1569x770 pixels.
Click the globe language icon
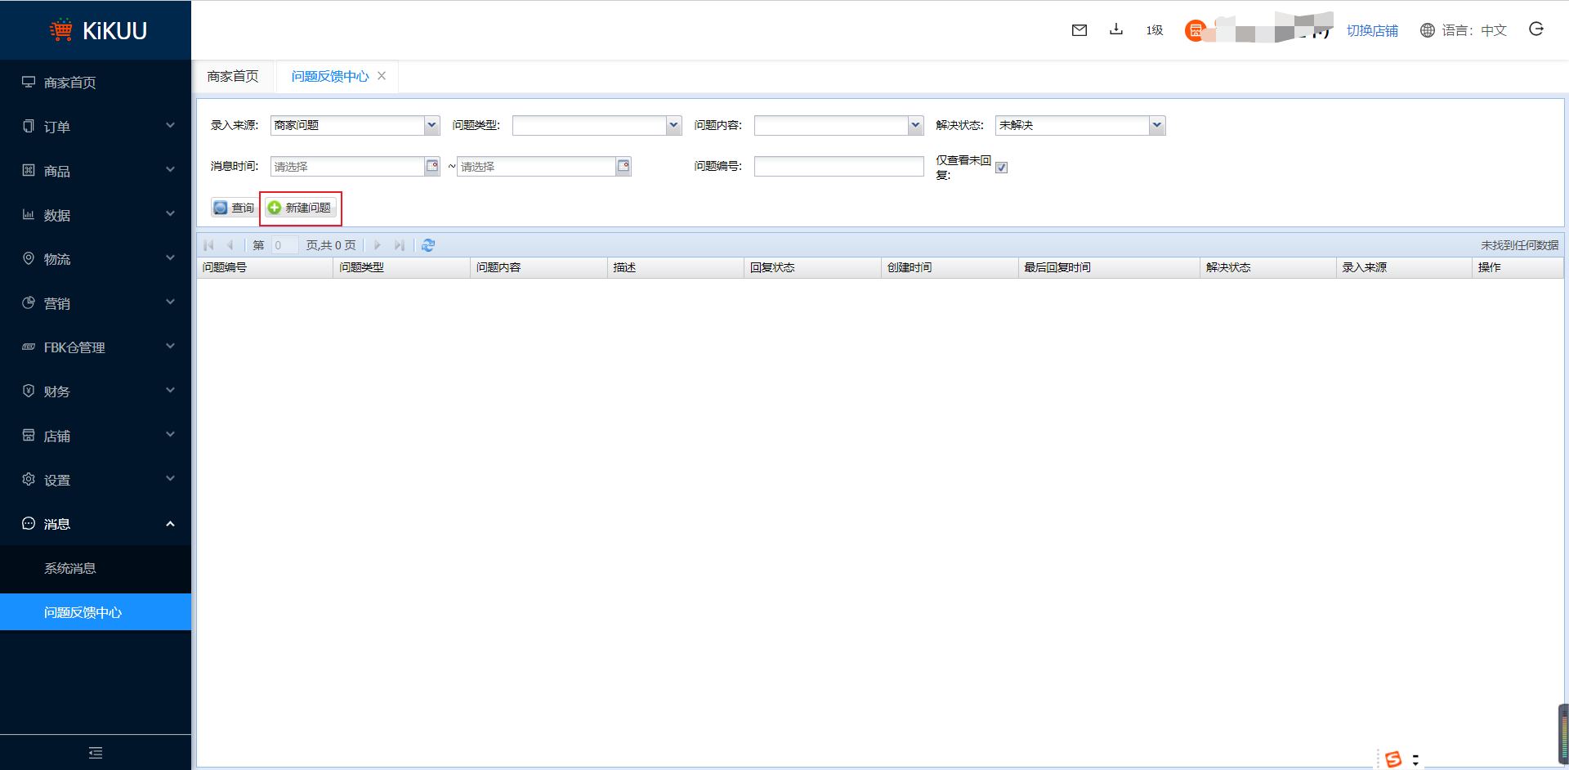coord(1428,30)
